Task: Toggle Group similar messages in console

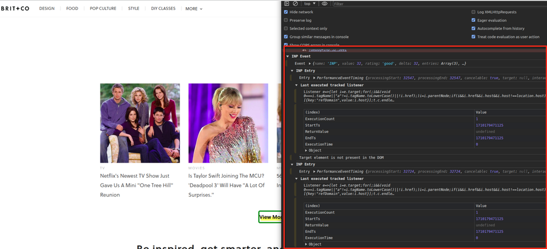Action: pos(286,37)
